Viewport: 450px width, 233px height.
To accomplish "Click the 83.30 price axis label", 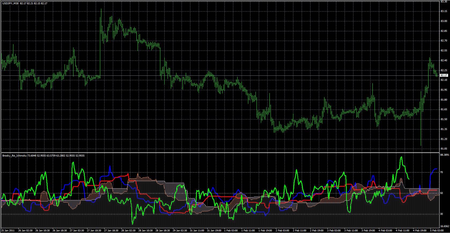I will tap(444, 2).
